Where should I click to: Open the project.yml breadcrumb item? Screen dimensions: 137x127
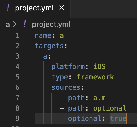(x=51, y=25)
